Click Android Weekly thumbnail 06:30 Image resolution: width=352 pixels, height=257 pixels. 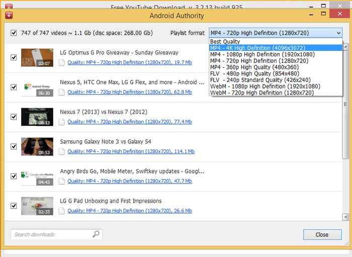[x=37, y=87]
